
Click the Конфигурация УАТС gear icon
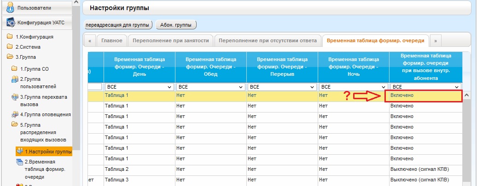click(11, 23)
